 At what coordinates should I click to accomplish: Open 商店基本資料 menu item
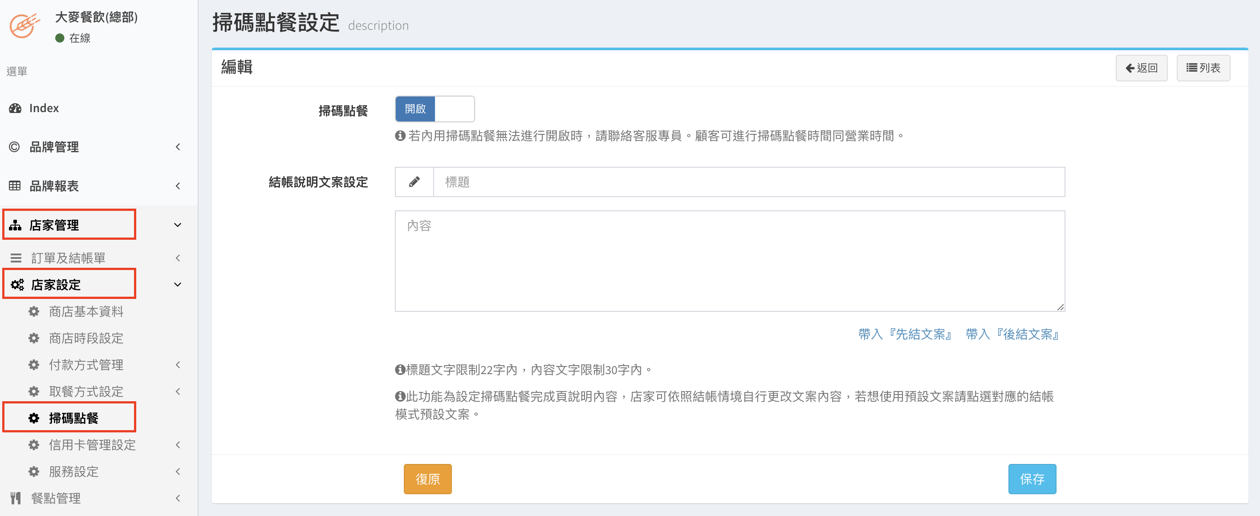tap(85, 311)
